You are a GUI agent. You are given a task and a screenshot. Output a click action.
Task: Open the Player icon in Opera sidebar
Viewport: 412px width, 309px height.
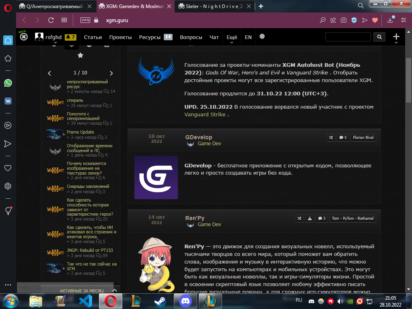8,126
